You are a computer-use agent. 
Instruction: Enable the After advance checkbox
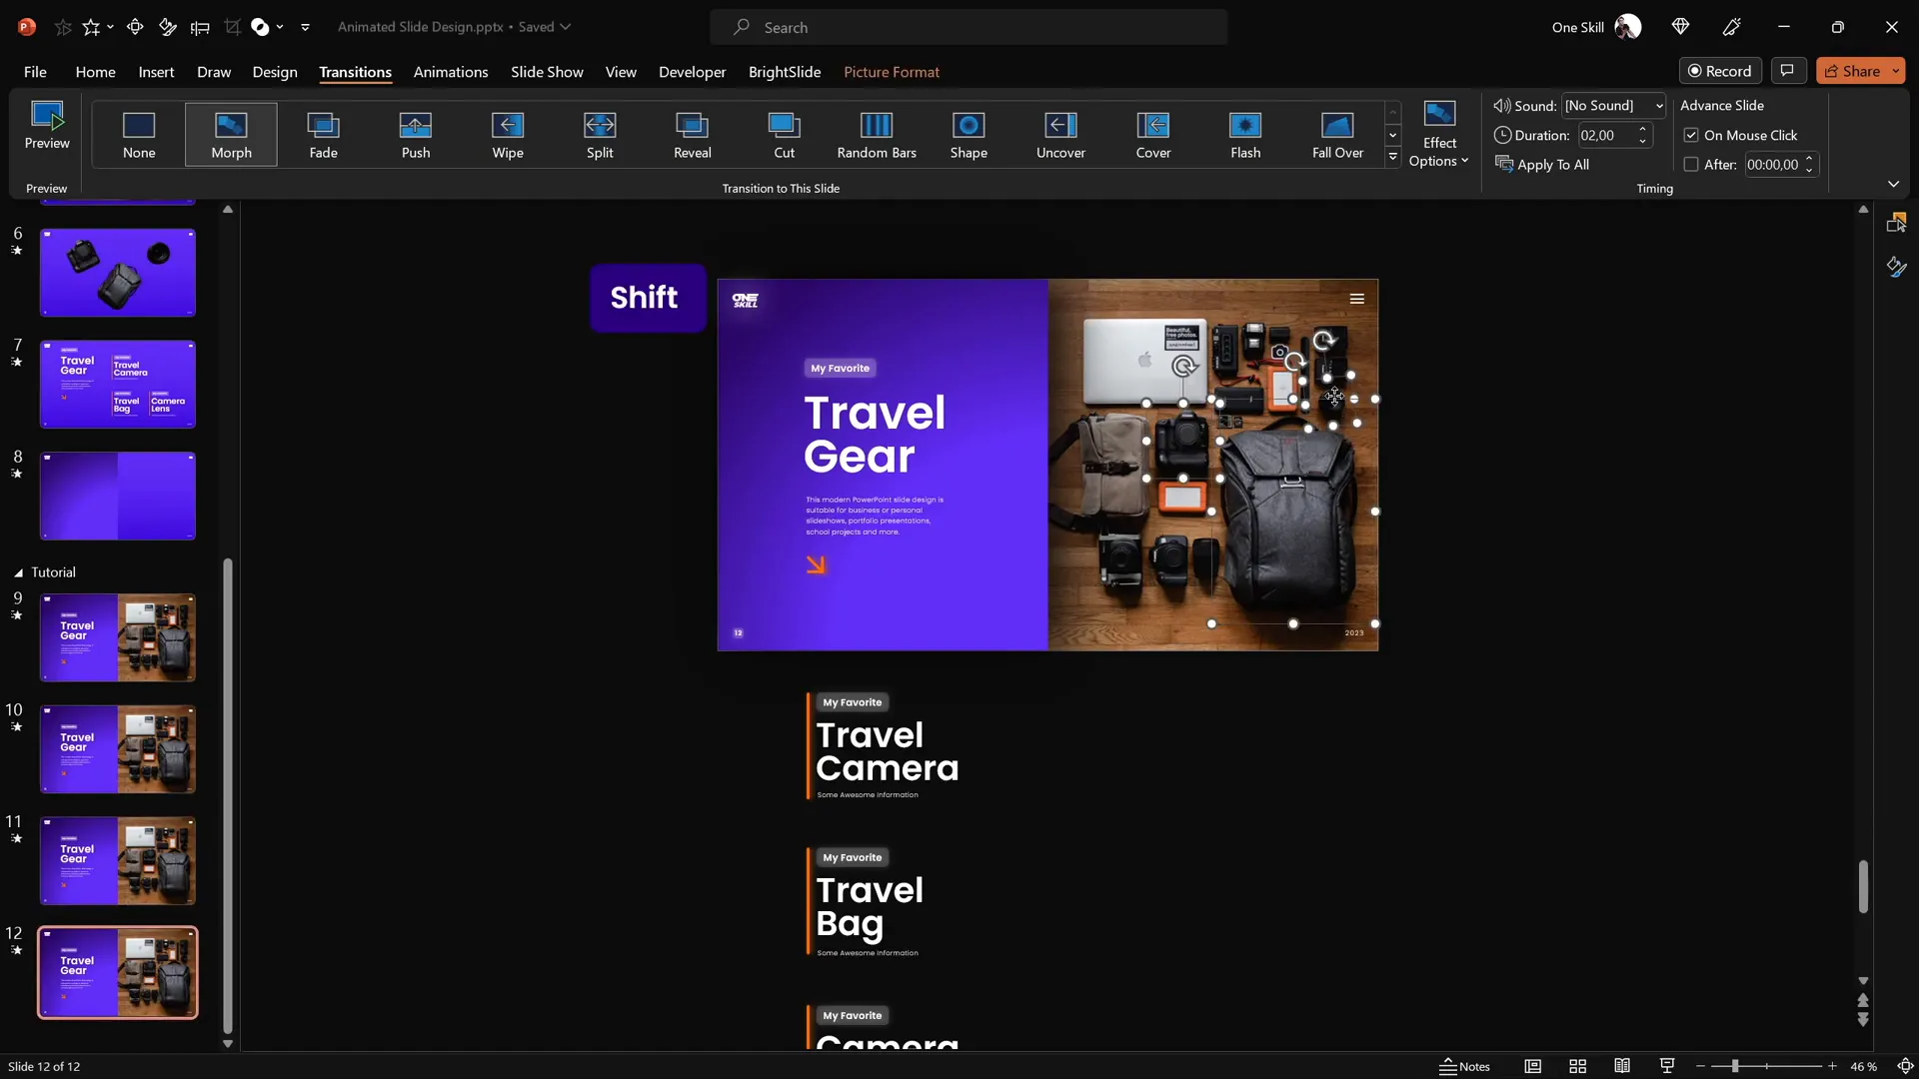click(x=1691, y=165)
